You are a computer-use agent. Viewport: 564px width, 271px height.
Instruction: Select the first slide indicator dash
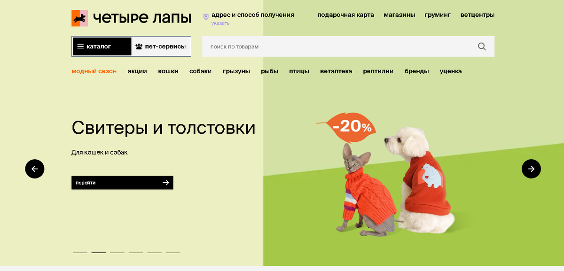[80, 253]
